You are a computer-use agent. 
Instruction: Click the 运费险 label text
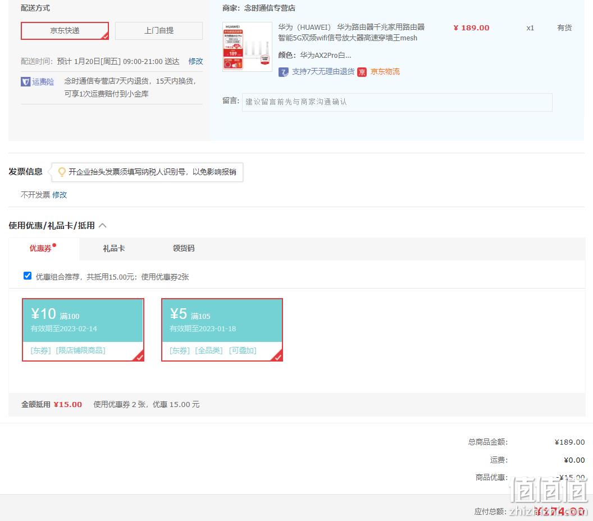click(x=43, y=81)
